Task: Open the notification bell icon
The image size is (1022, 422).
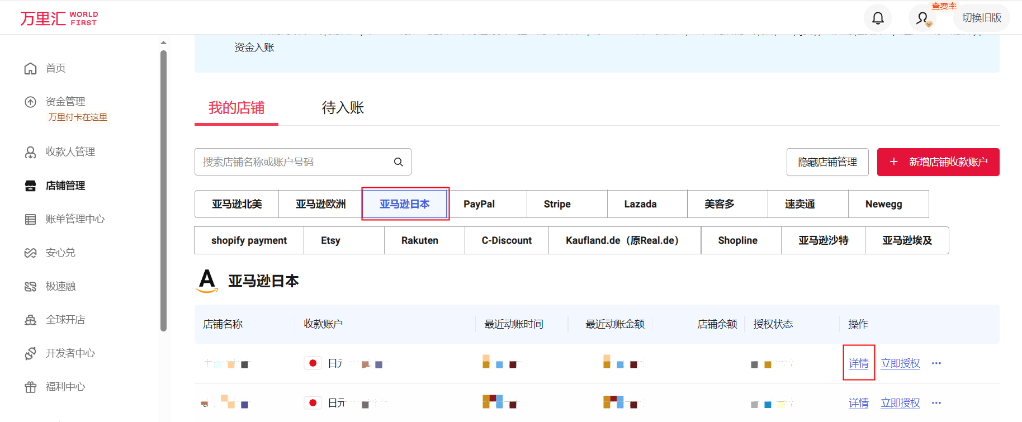Action: click(x=878, y=18)
